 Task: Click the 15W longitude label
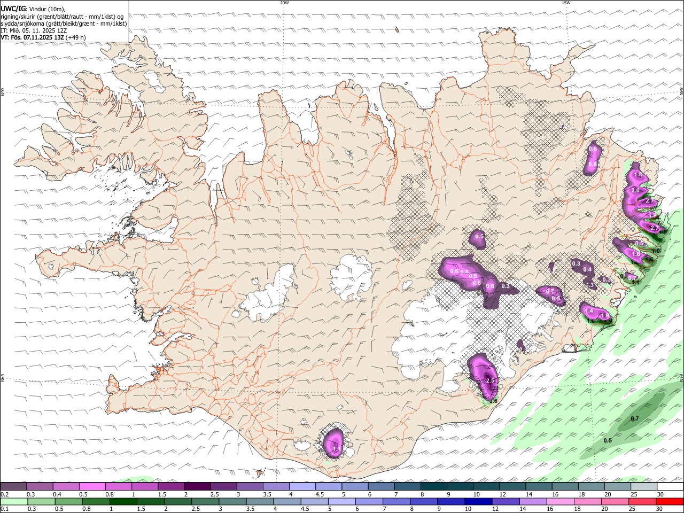pos(566,3)
